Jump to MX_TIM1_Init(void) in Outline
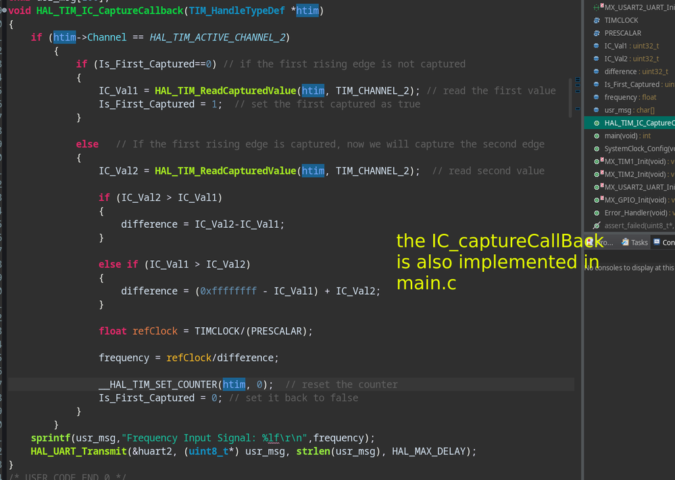The width and height of the screenshot is (675, 480). (639, 161)
